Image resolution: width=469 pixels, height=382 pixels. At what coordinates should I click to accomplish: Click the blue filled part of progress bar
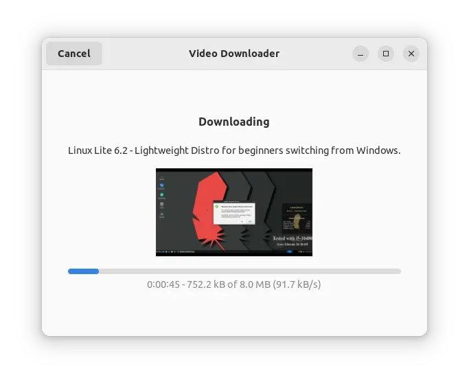coord(84,271)
